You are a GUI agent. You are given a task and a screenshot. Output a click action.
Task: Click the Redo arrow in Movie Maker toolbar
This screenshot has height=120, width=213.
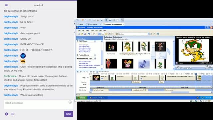pos(94,34)
